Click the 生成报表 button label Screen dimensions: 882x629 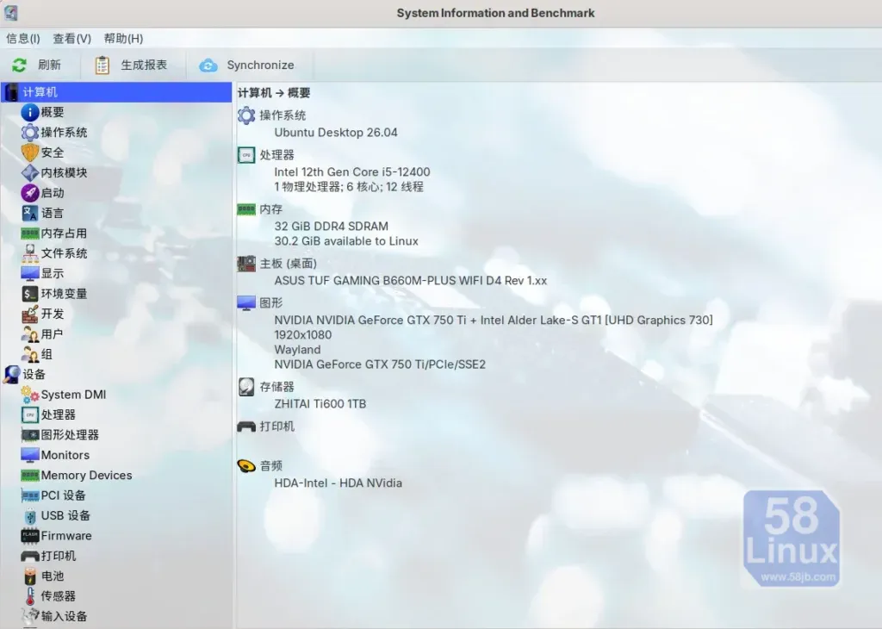(x=144, y=65)
